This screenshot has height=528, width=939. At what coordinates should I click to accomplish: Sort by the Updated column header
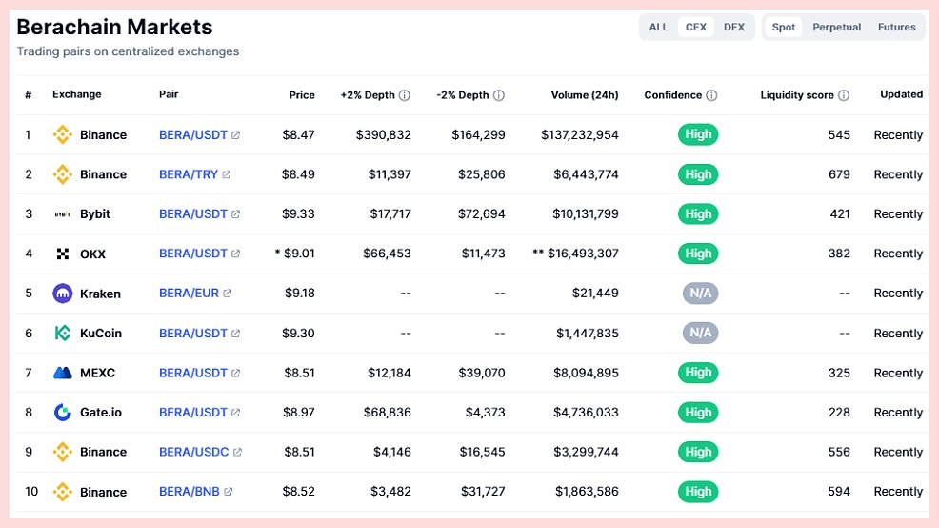(x=901, y=94)
